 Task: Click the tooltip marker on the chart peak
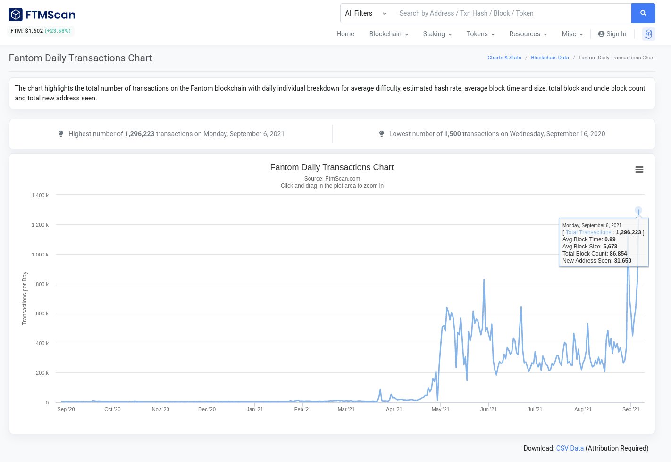pyautogui.click(x=638, y=211)
